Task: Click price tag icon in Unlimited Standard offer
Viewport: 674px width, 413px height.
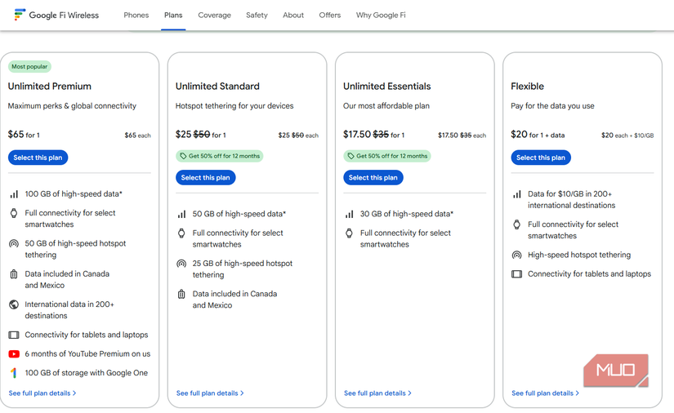Action: (x=183, y=156)
